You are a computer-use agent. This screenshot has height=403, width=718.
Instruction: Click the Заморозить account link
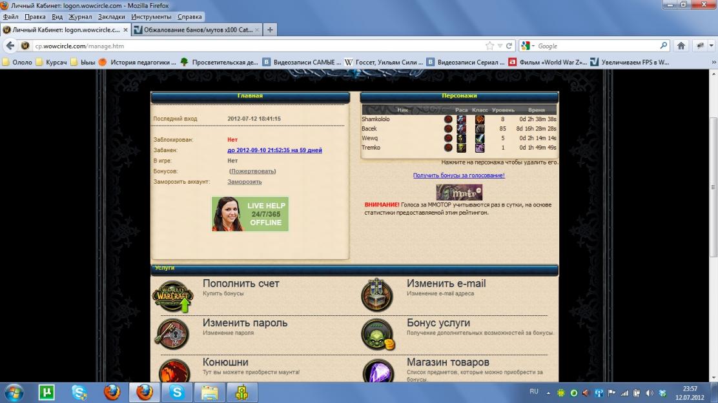(x=244, y=182)
